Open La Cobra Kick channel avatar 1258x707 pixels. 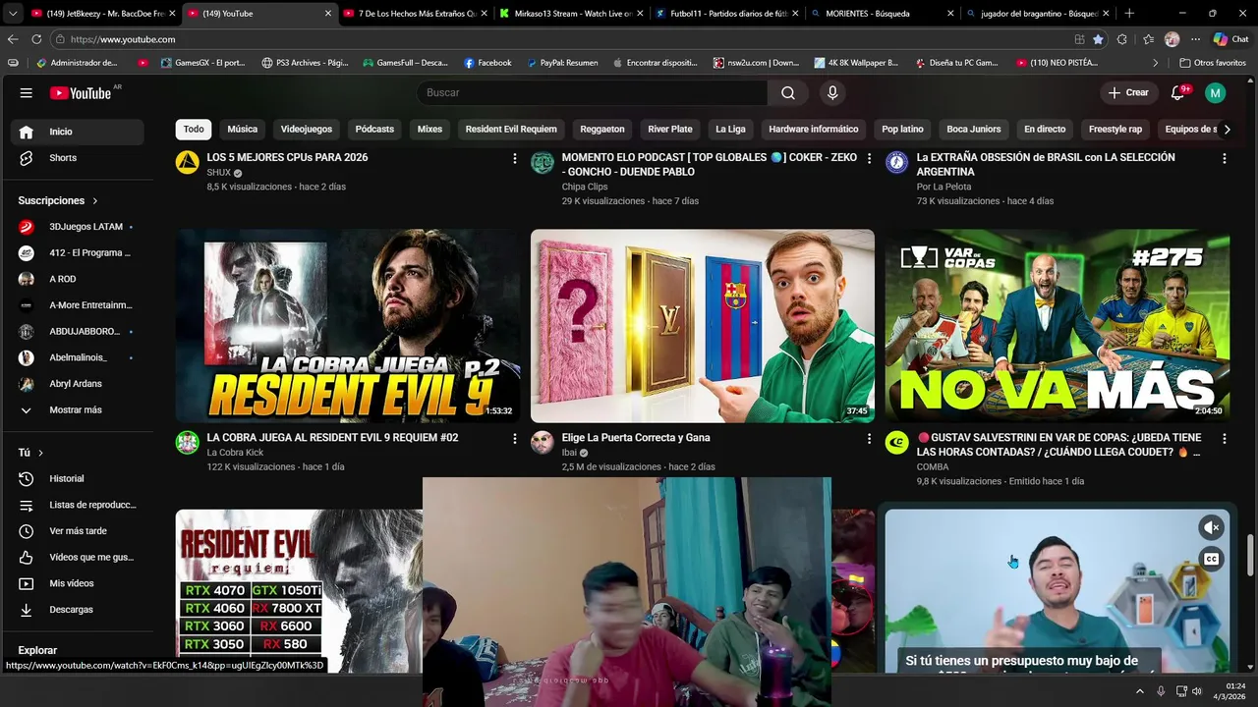tap(187, 443)
